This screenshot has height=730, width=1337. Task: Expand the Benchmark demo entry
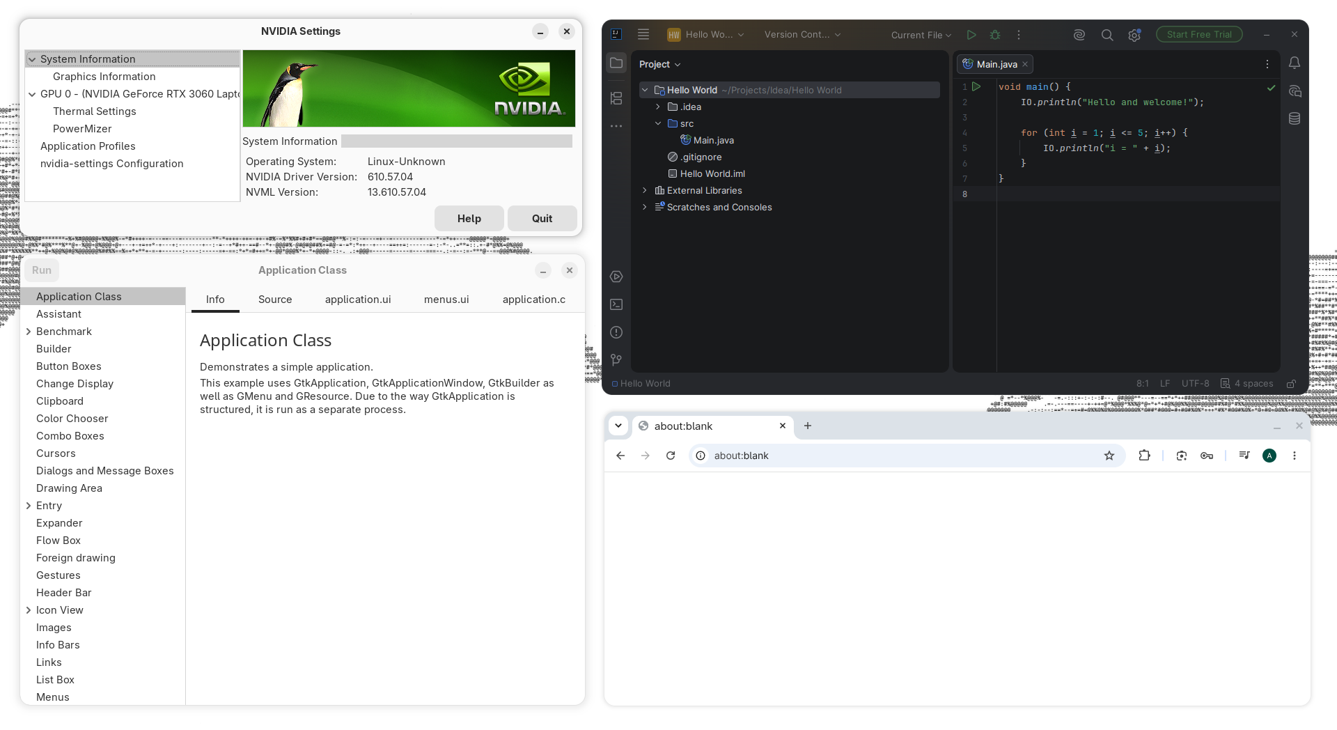point(29,332)
